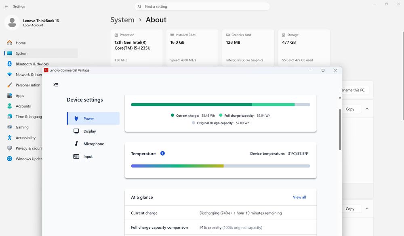Minimize the Lenovo Commercial Vantage window
This screenshot has width=404, height=236.
tap(311, 70)
